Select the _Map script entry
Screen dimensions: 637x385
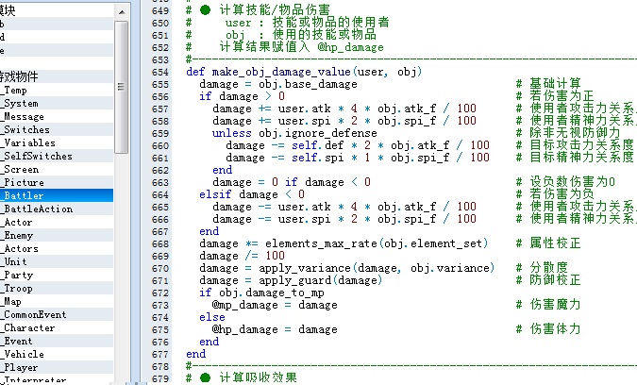tap(57, 301)
